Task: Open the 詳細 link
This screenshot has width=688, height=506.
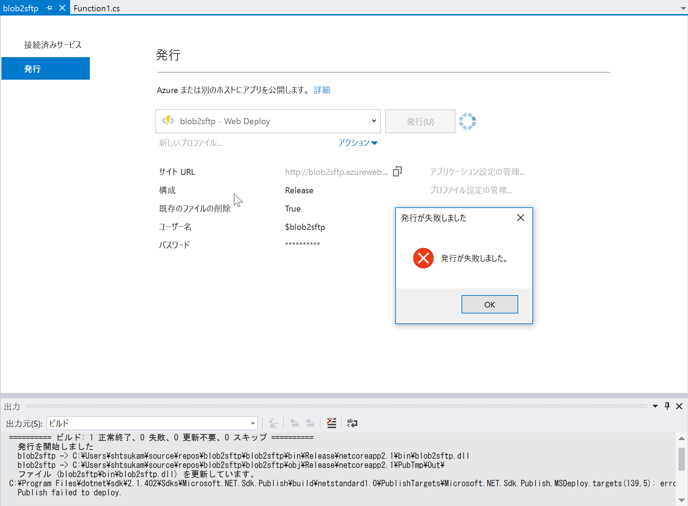Action: 322,90
